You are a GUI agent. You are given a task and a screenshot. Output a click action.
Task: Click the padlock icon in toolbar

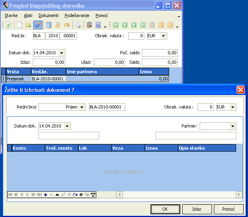tap(58, 25)
